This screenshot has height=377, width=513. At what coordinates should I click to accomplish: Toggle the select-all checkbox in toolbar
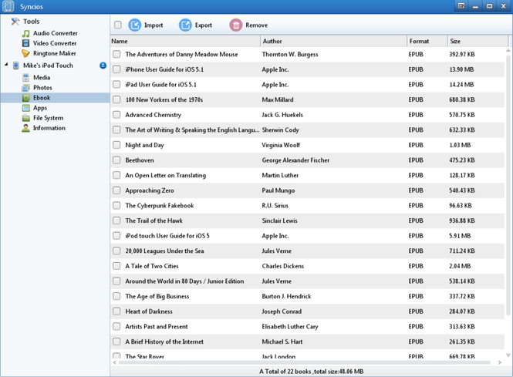[x=118, y=25]
